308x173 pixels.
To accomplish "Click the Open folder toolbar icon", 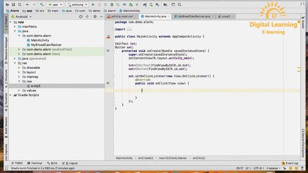I will point(7,4).
